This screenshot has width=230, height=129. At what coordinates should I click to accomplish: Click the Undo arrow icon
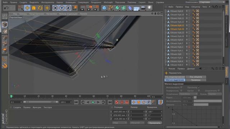(6, 8)
